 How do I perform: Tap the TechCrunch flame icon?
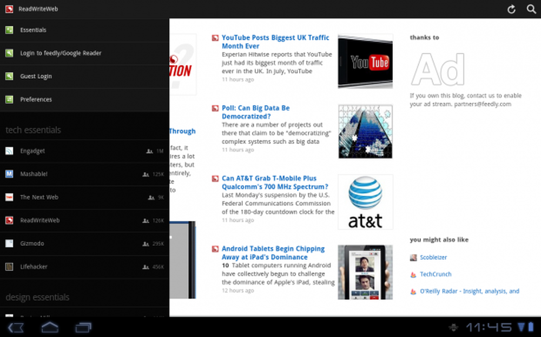tap(413, 275)
